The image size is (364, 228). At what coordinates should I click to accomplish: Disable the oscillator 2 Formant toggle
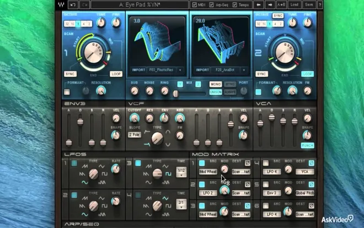coord(258,92)
